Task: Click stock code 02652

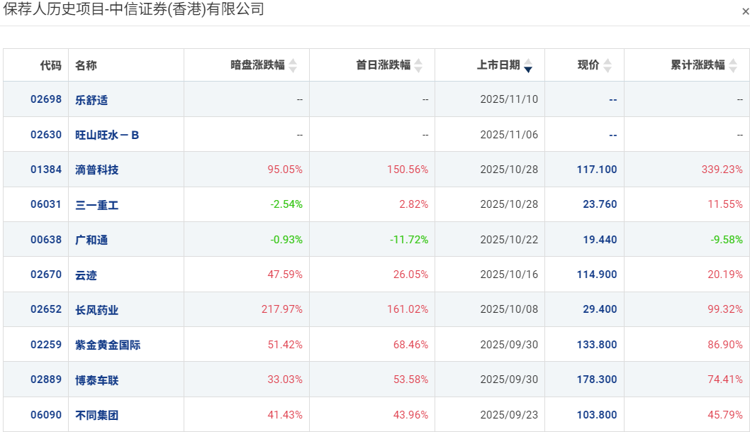Action: click(46, 309)
